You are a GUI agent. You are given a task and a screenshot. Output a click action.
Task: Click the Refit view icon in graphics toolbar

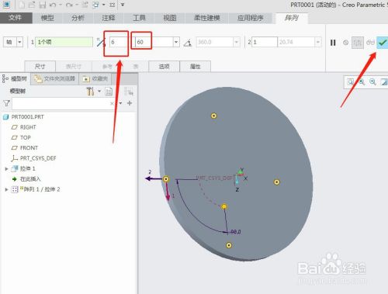coord(351,82)
